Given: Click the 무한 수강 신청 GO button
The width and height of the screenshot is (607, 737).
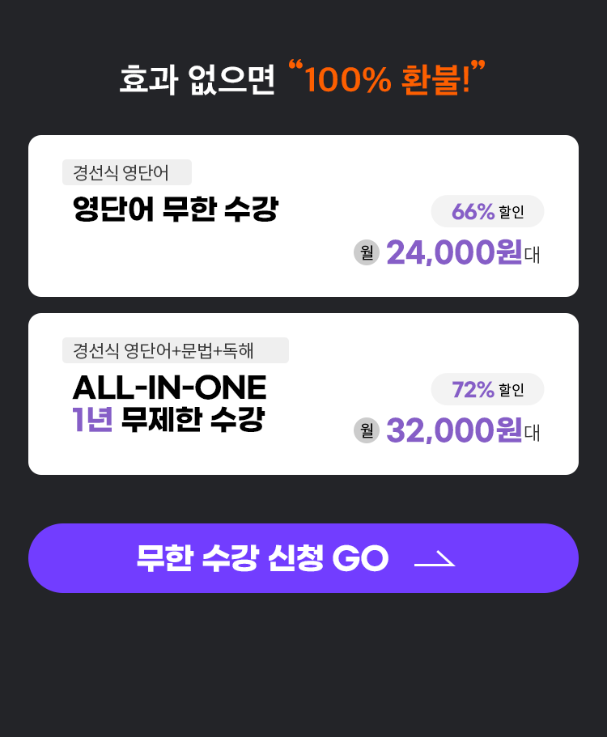Looking at the screenshot, I should coord(303,558).
